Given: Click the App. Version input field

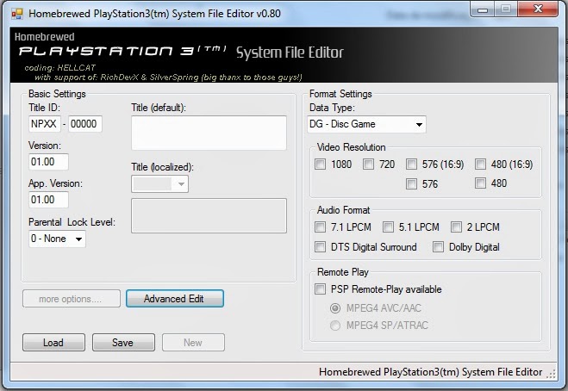Looking at the screenshot, I should (x=48, y=200).
